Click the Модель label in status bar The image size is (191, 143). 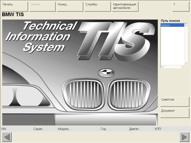64,129
